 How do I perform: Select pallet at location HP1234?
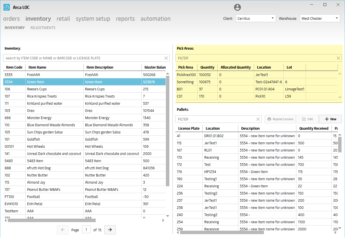pos(256,172)
